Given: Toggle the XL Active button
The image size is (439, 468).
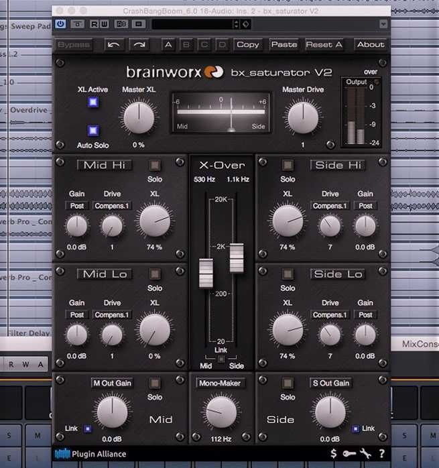Looking at the screenshot, I should (93, 102).
